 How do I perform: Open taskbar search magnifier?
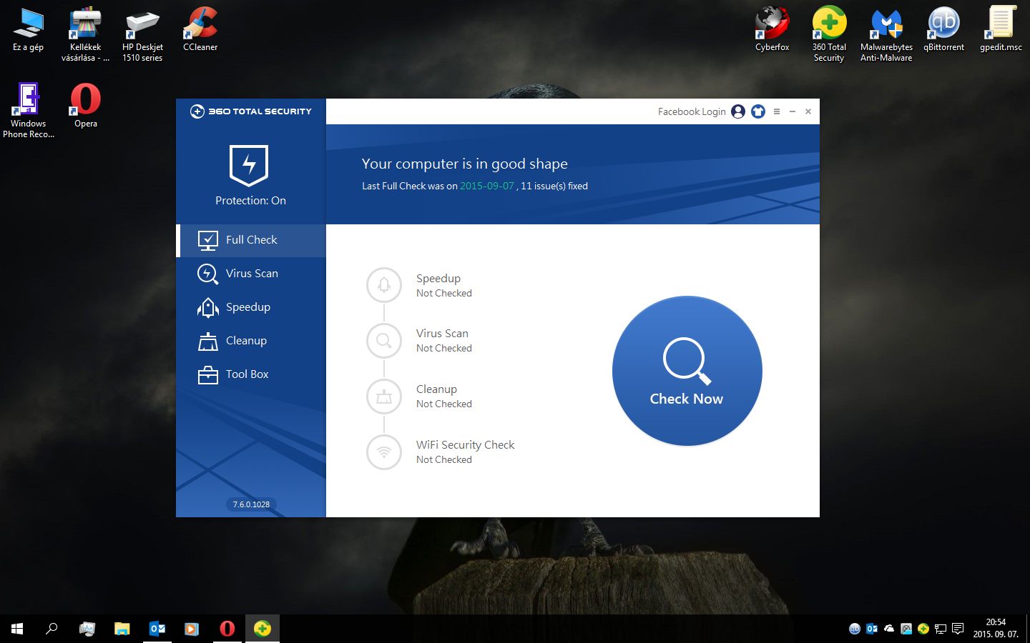tap(51, 629)
